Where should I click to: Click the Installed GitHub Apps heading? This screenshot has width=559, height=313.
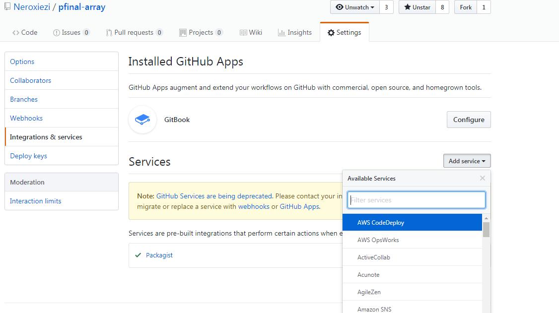click(x=186, y=62)
